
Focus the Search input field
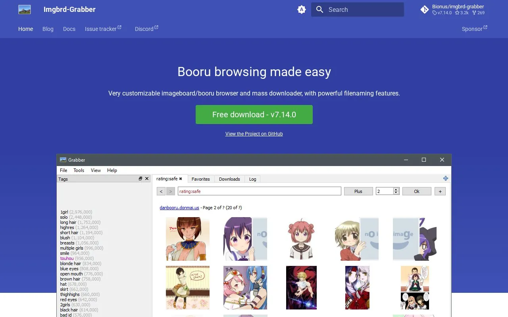tap(358, 10)
